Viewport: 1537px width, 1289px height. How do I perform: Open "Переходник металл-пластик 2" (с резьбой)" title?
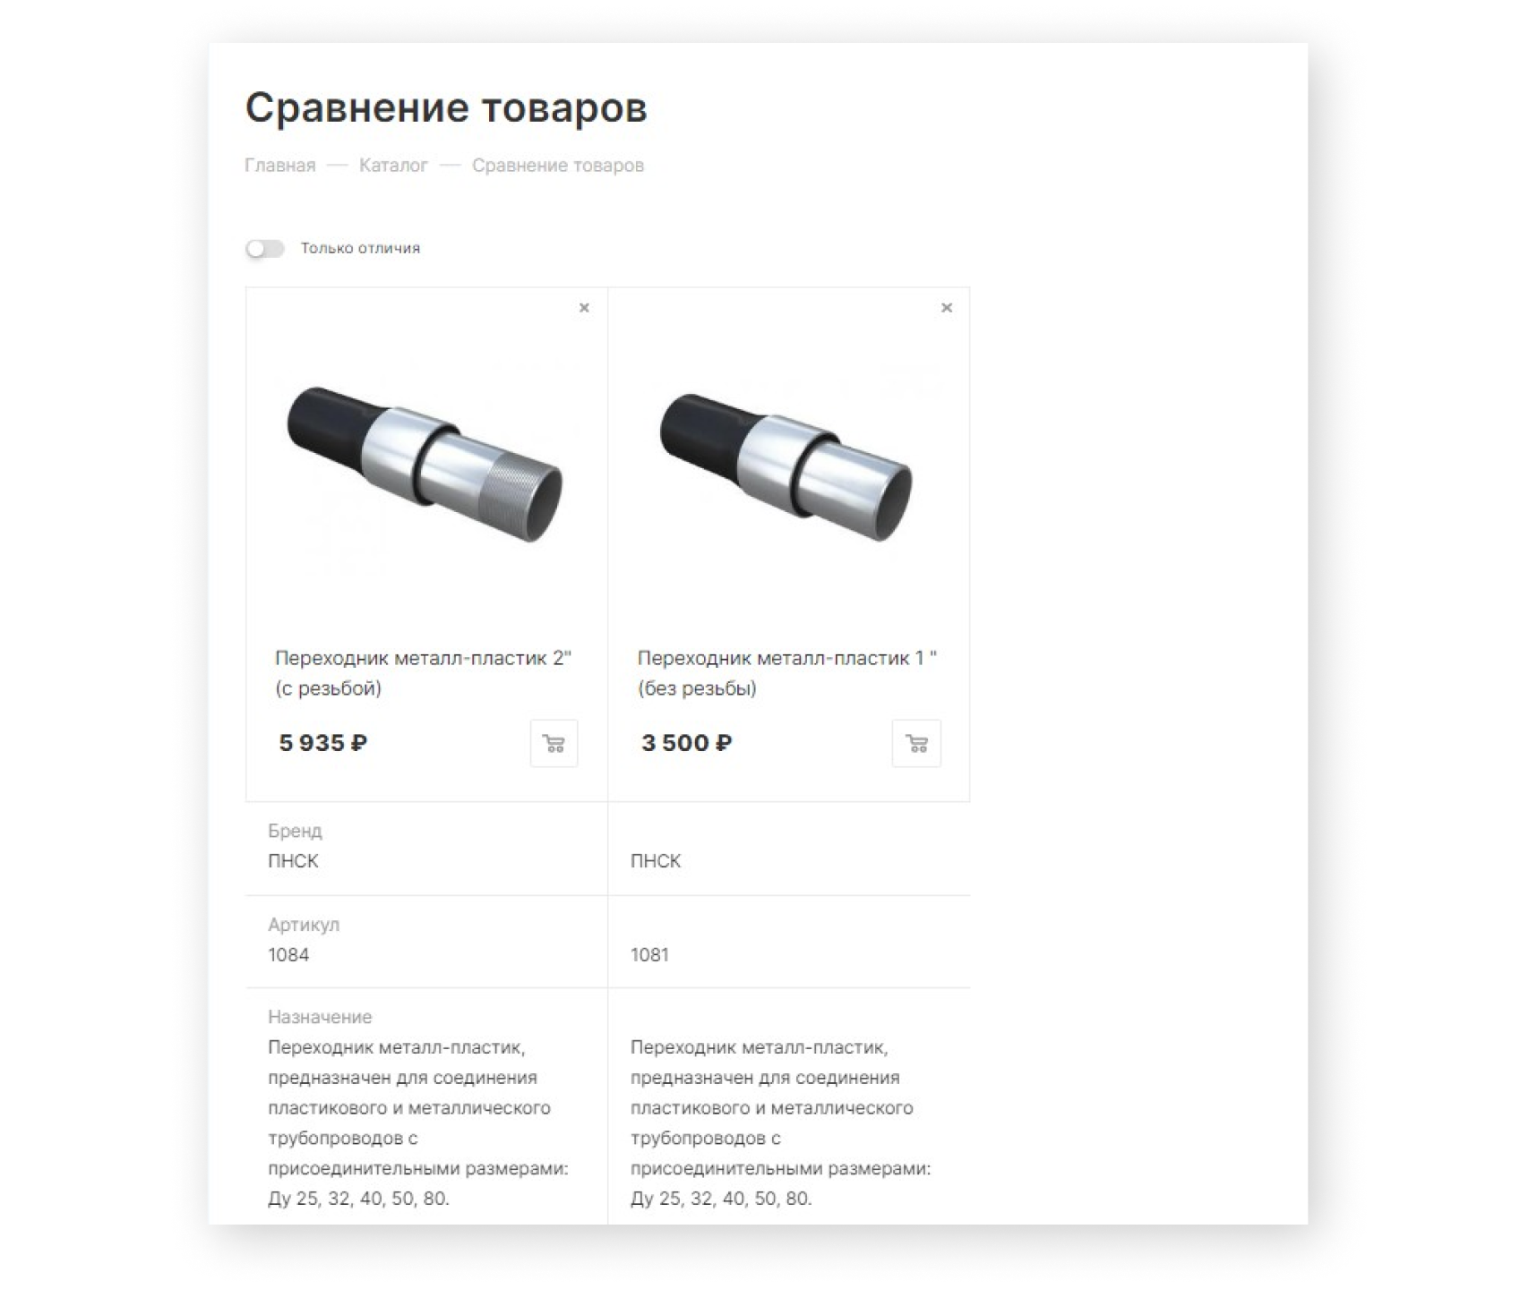[x=423, y=673]
